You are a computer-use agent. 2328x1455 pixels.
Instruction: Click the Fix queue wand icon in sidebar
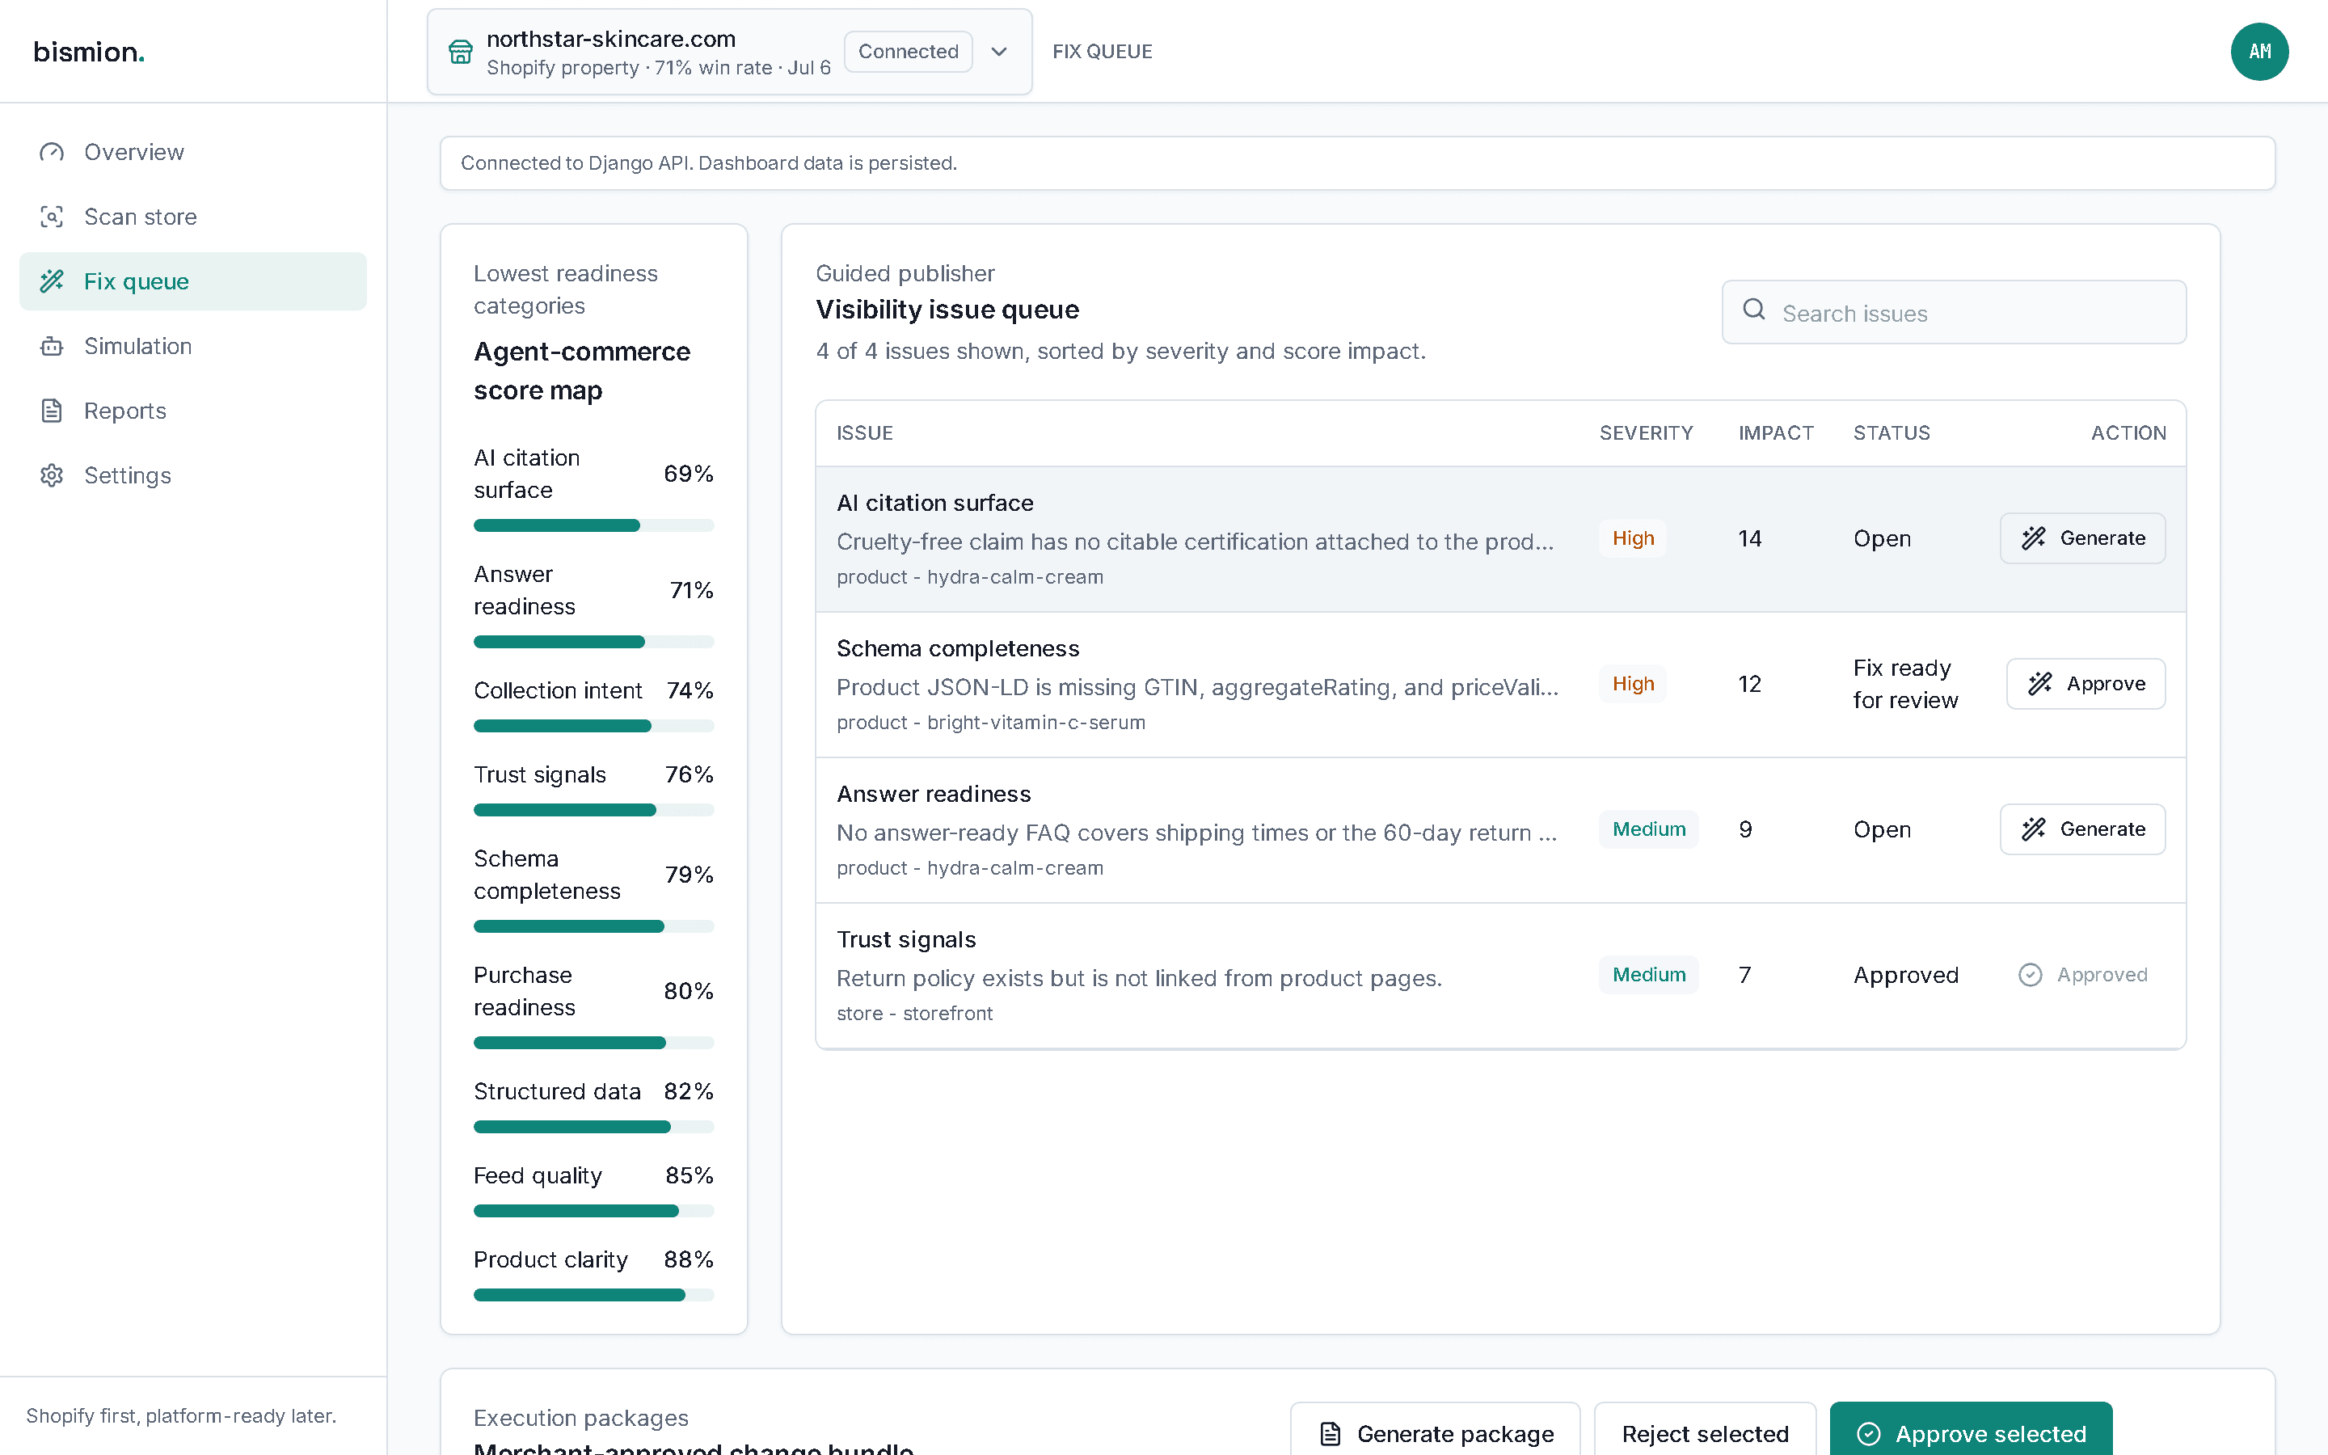52,281
